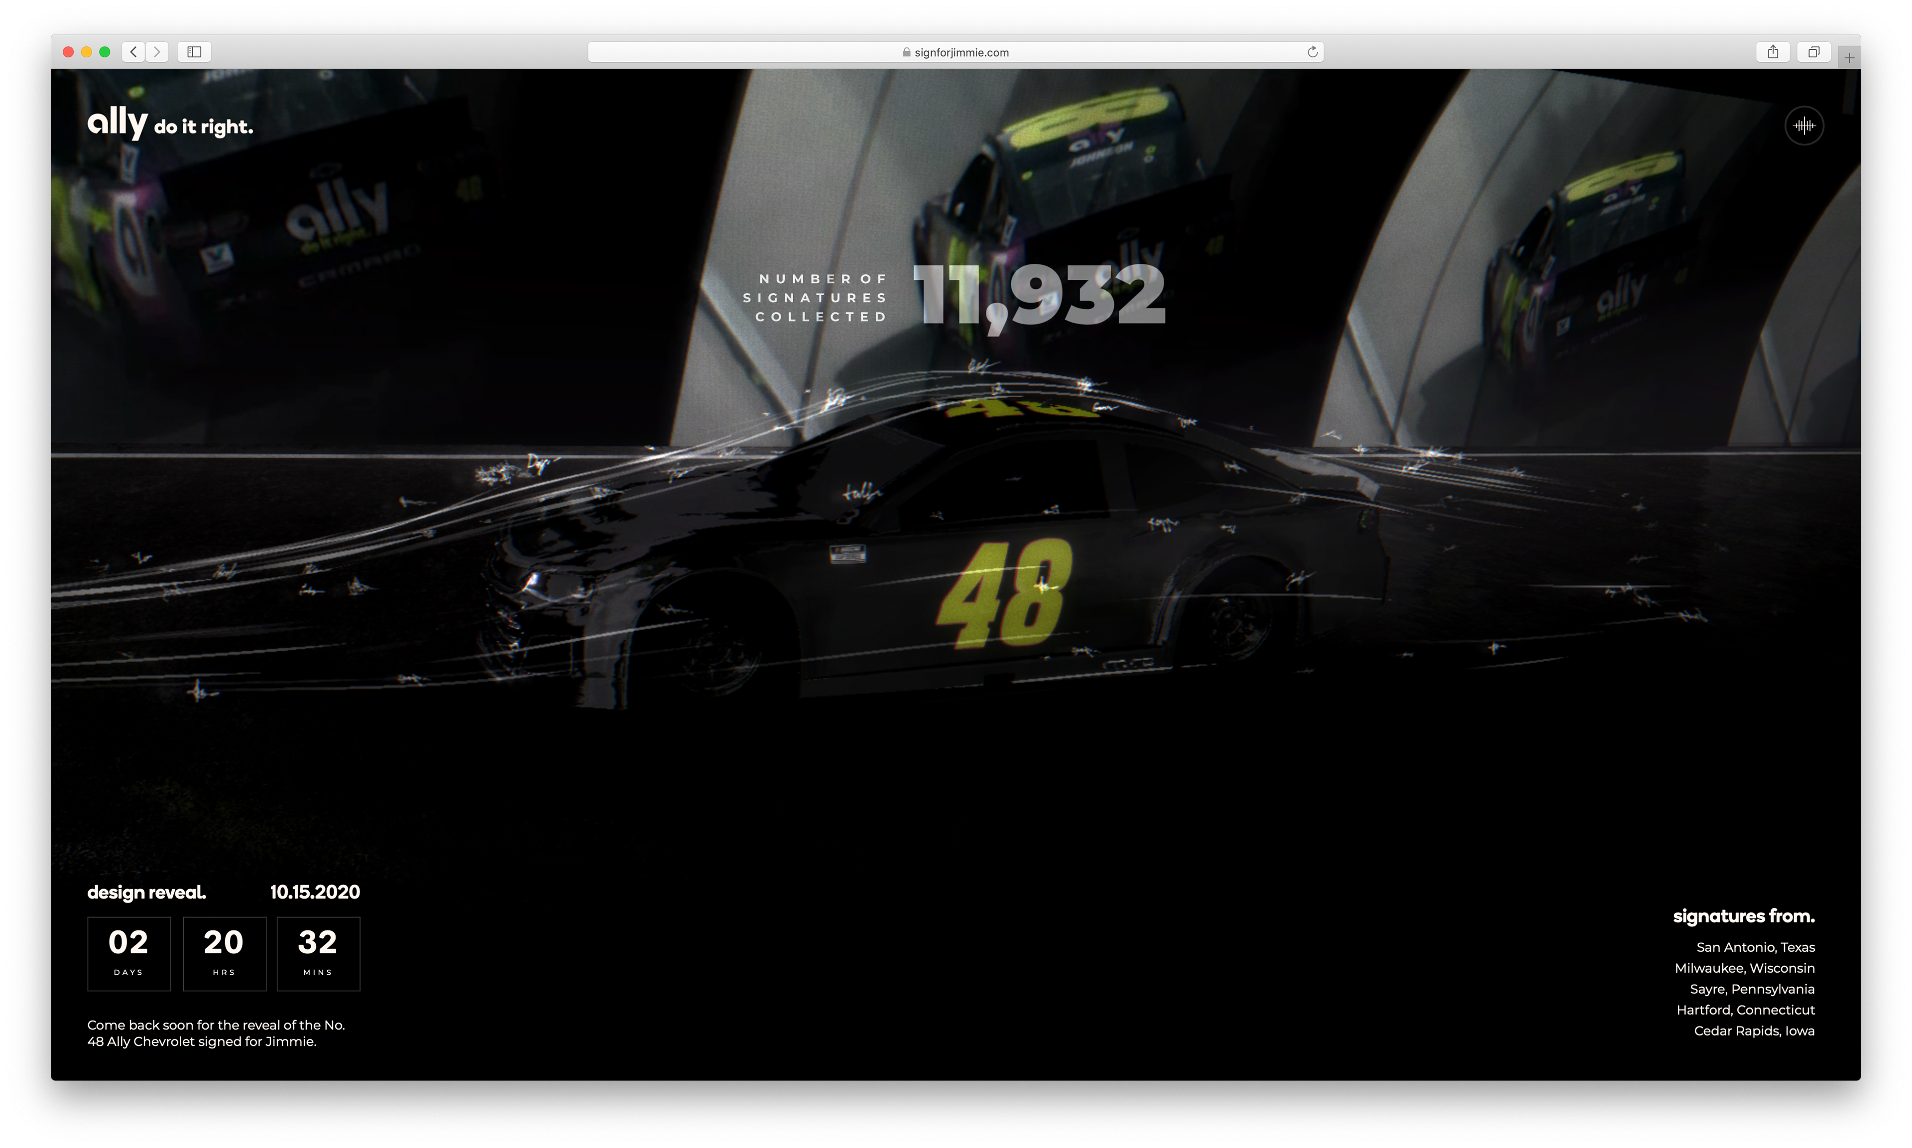This screenshot has height=1148, width=1912.
Task: Open a new tab with plus button
Action: tap(1849, 57)
